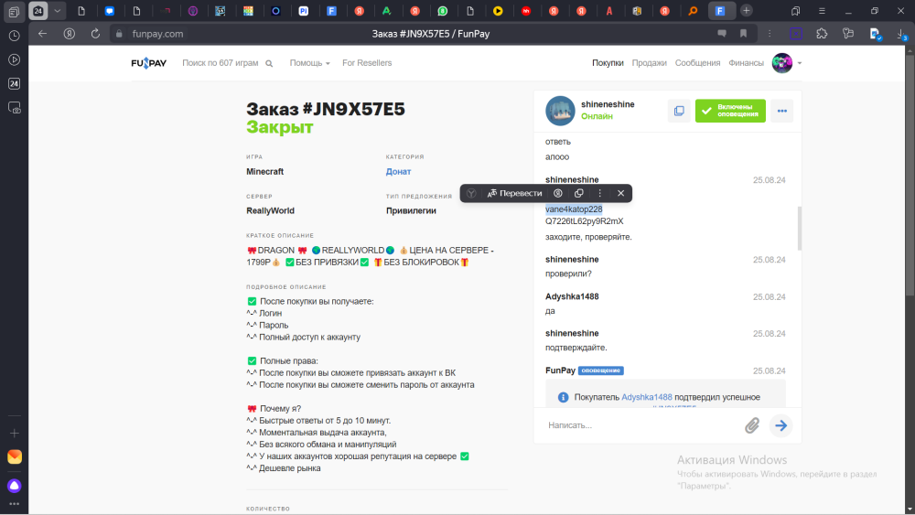Open the Yandex Mail orange icon in sidebar
The width and height of the screenshot is (915, 515).
click(x=14, y=456)
